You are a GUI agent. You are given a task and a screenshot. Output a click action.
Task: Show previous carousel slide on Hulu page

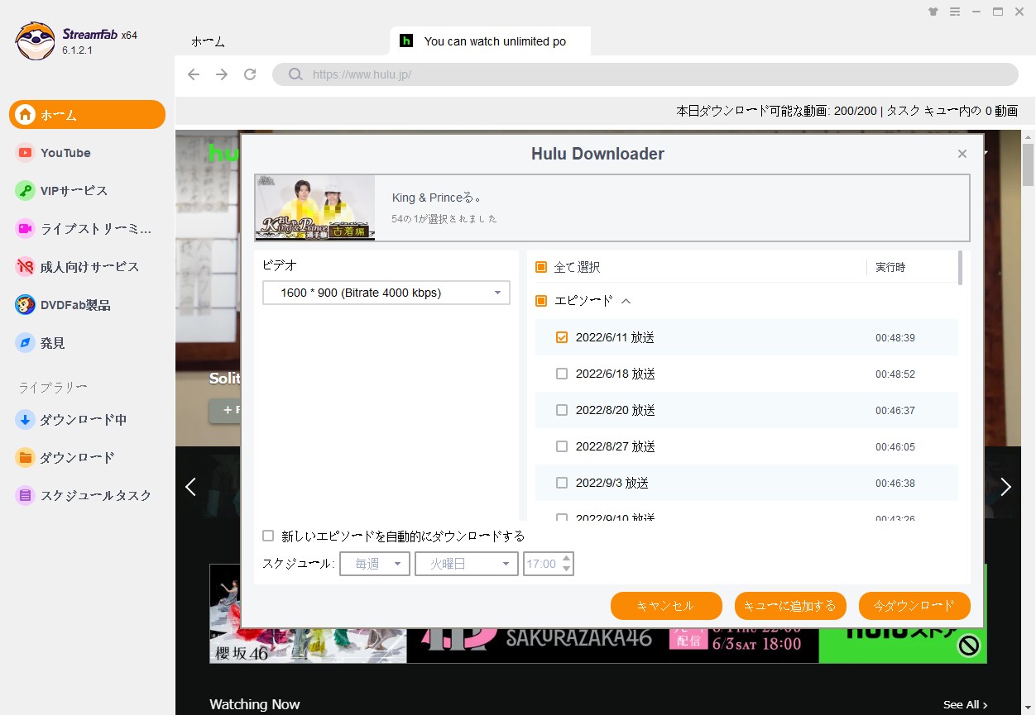pyautogui.click(x=190, y=487)
